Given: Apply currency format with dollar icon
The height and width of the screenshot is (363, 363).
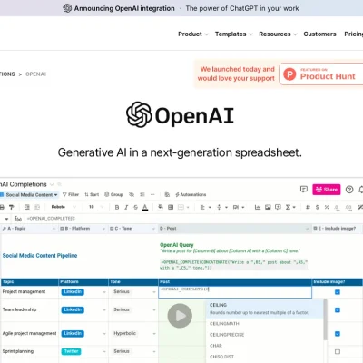Looking at the screenshot, I should click(x=317, y=207).
